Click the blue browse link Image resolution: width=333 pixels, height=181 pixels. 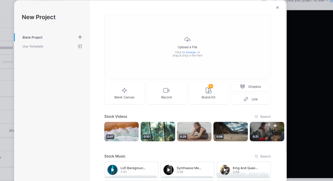(191, 52)
